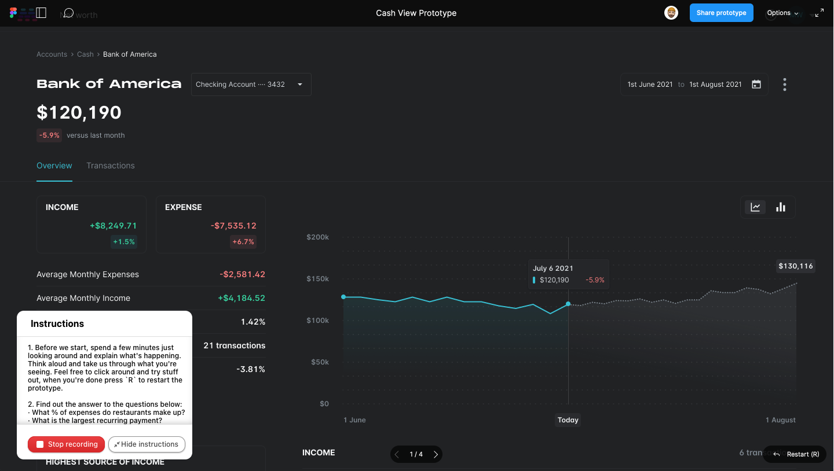Open the comments speech bubble icon

68,13
